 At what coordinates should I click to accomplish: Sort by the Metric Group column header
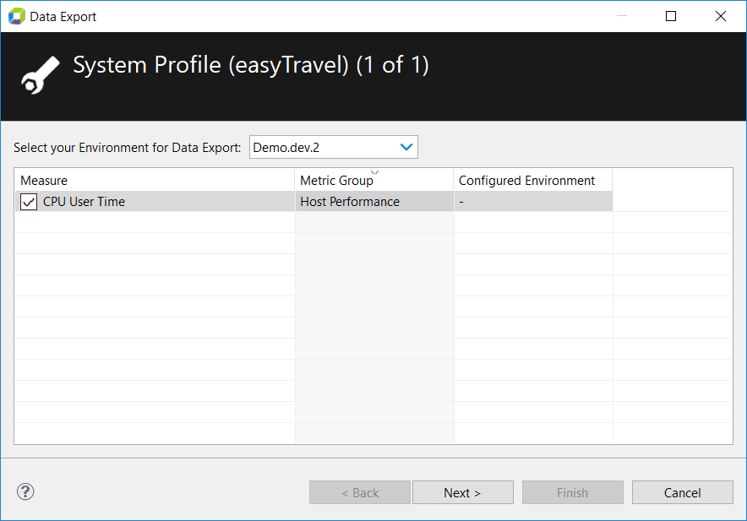pyautogui.click(x=374, y=180)
